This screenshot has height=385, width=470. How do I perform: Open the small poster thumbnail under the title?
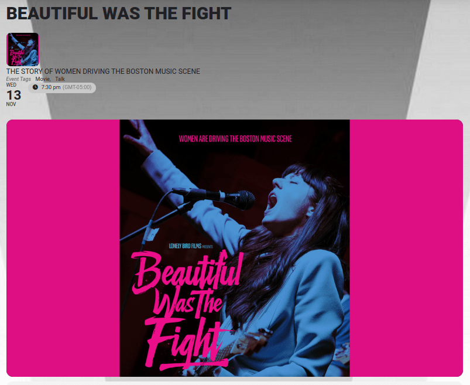[x=23, y=49]
